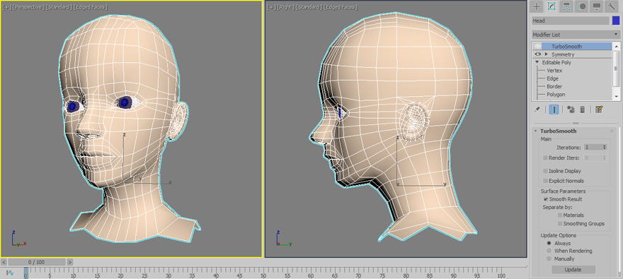Click the Pin Stack icon
Image resolution: width=623 pixels, height=279 pixels.
tap(537, 109)
